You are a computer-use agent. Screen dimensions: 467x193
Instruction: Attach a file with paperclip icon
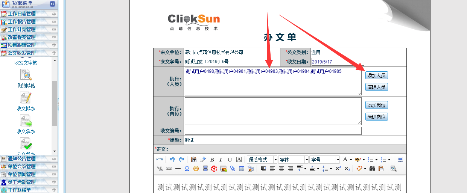[233, 169]
